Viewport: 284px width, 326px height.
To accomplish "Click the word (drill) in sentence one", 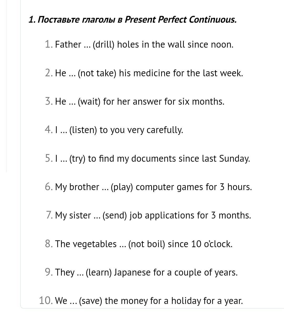I will coord(104,45).
